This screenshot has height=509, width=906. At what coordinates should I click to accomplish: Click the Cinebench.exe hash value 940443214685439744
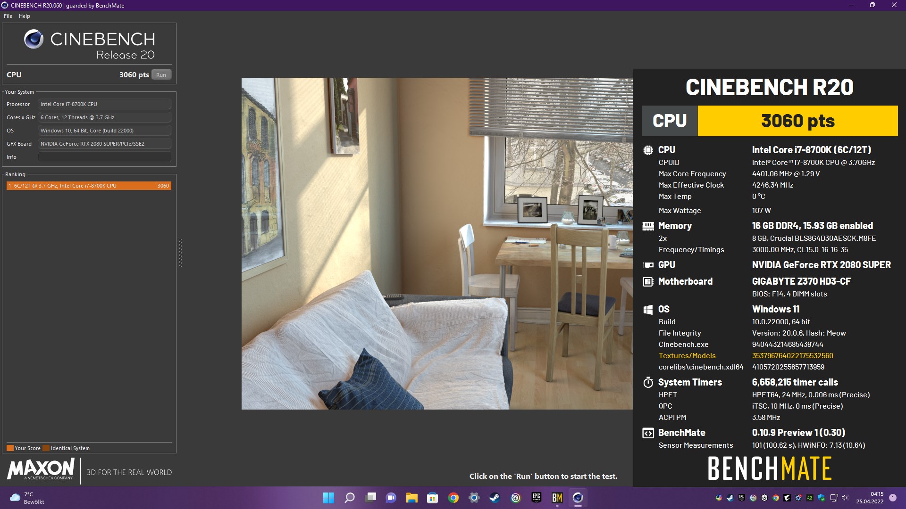[788, 345]
